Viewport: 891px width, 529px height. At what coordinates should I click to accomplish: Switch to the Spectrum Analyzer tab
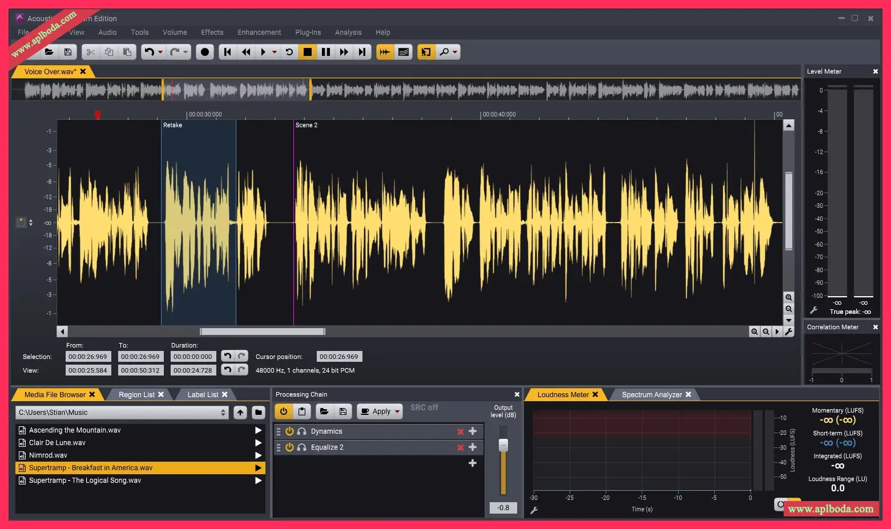click(x=652, y=394)
